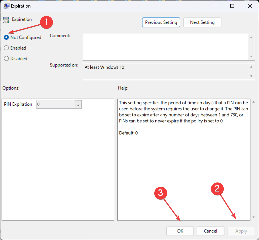Click the 'Default: 0.' help text
Screen dimensions: 259x240
click(x=129, y=133)
